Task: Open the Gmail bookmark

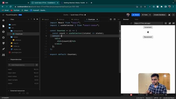Action: click(x=5, y=10)
